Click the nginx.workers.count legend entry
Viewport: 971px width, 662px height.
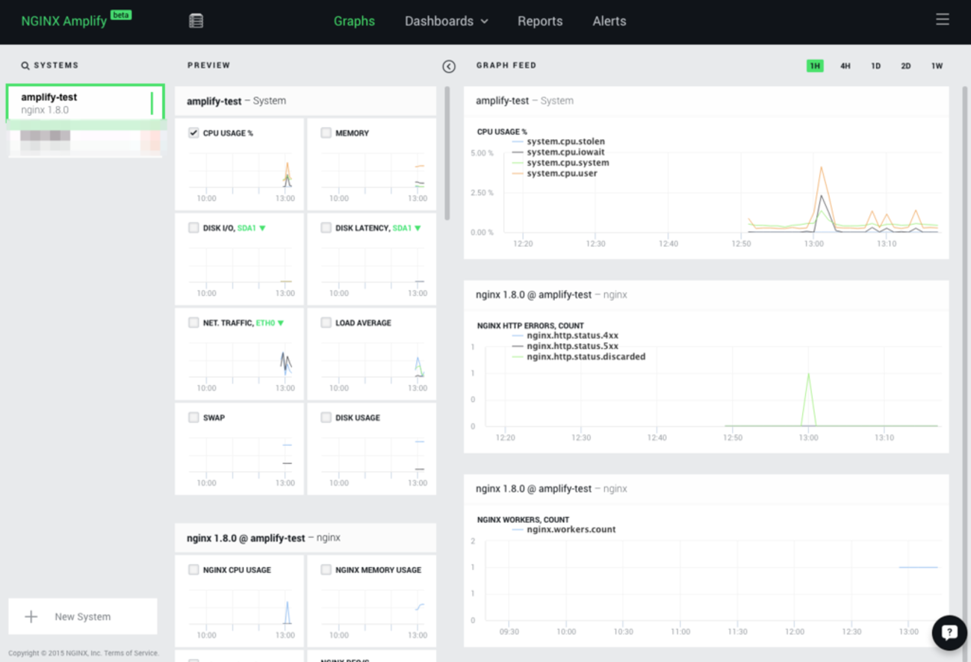coord(564,529)
